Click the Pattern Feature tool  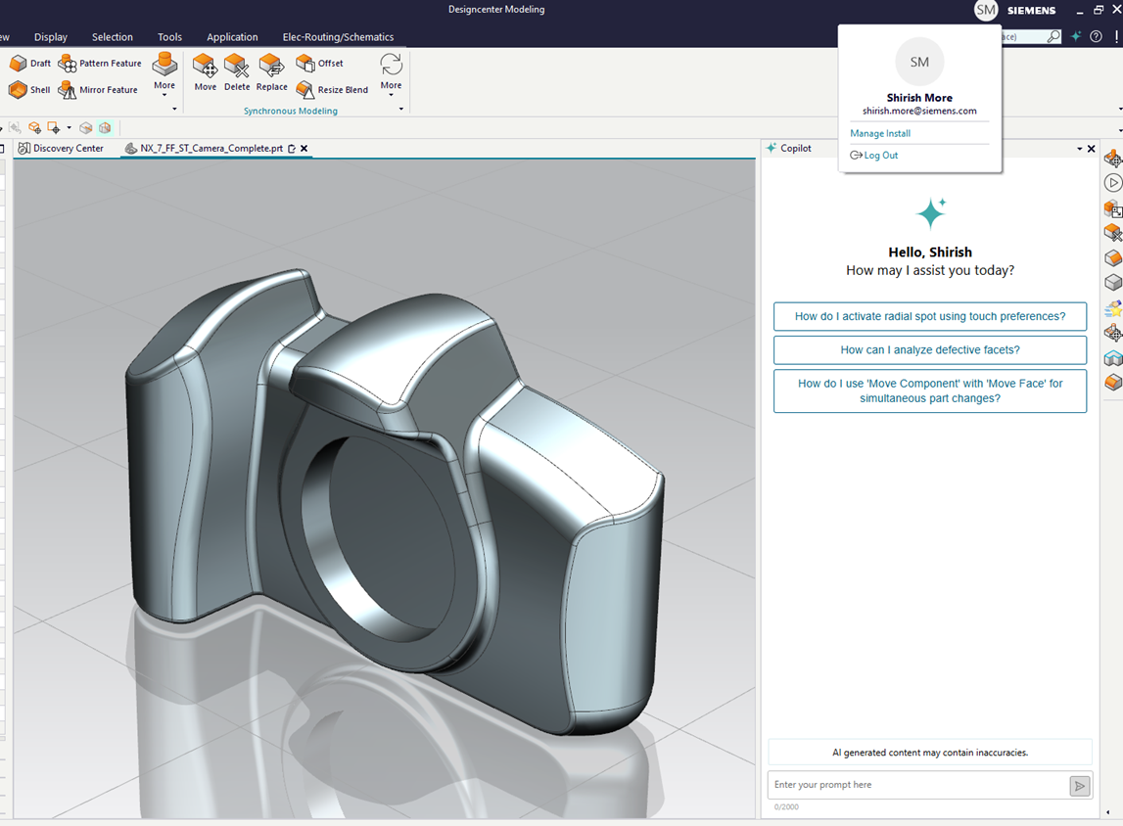tap(100, 64)
